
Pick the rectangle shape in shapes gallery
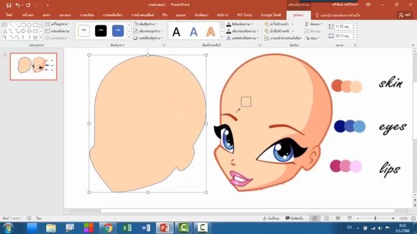(23, 25)
